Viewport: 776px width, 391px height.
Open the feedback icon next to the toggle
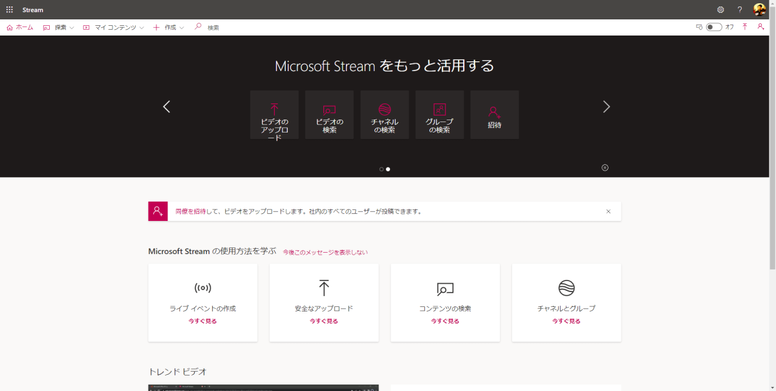[x=700, y=26]
